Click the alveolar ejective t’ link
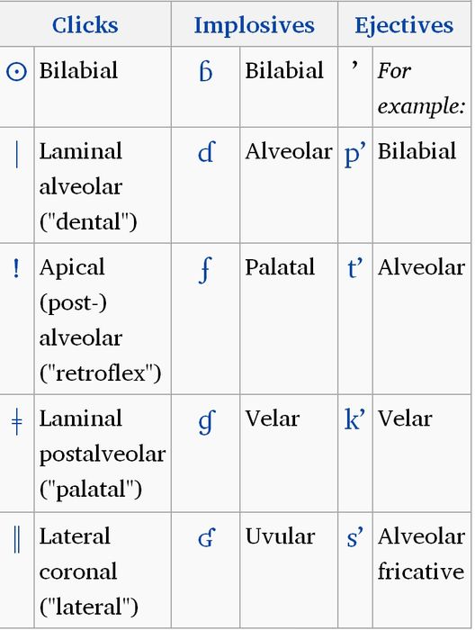 355,268
